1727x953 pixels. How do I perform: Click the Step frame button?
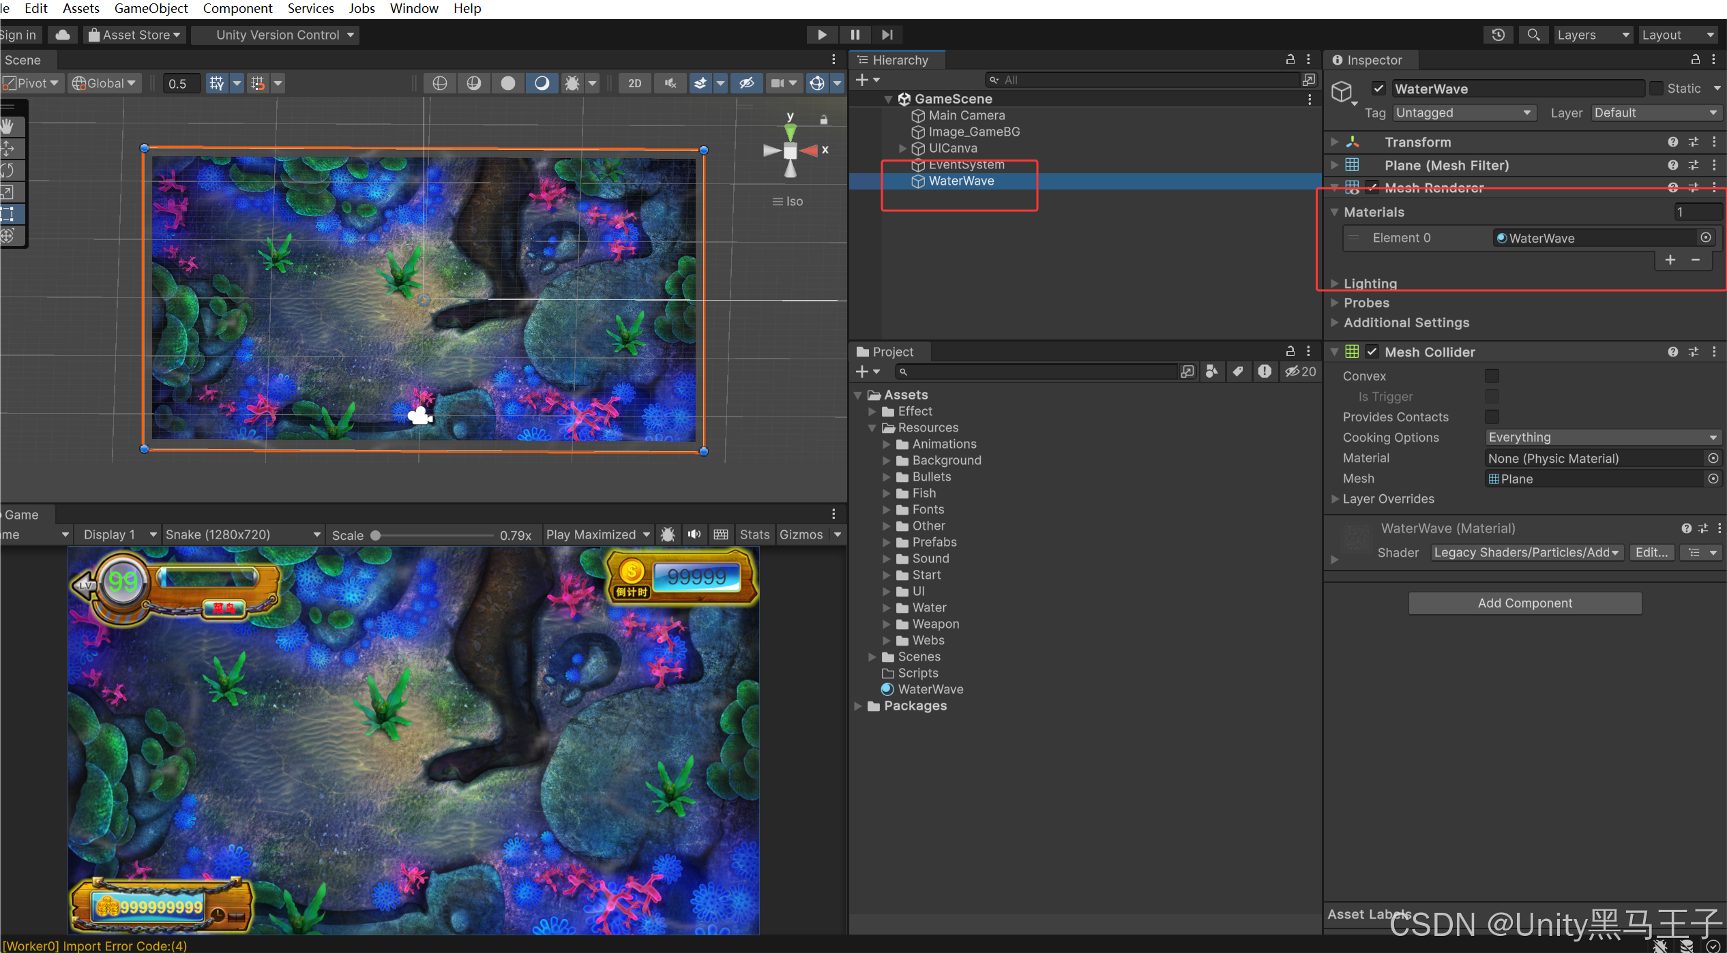click(887, 35)
